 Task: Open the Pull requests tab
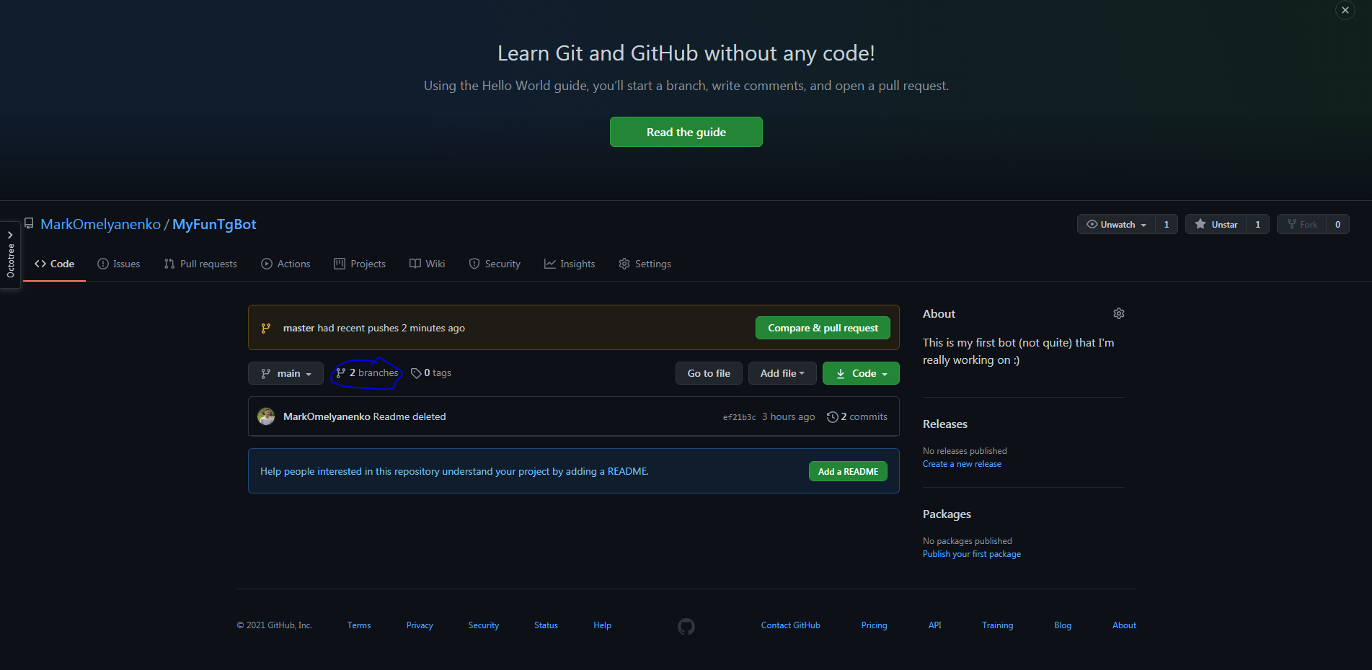point(200,264)
